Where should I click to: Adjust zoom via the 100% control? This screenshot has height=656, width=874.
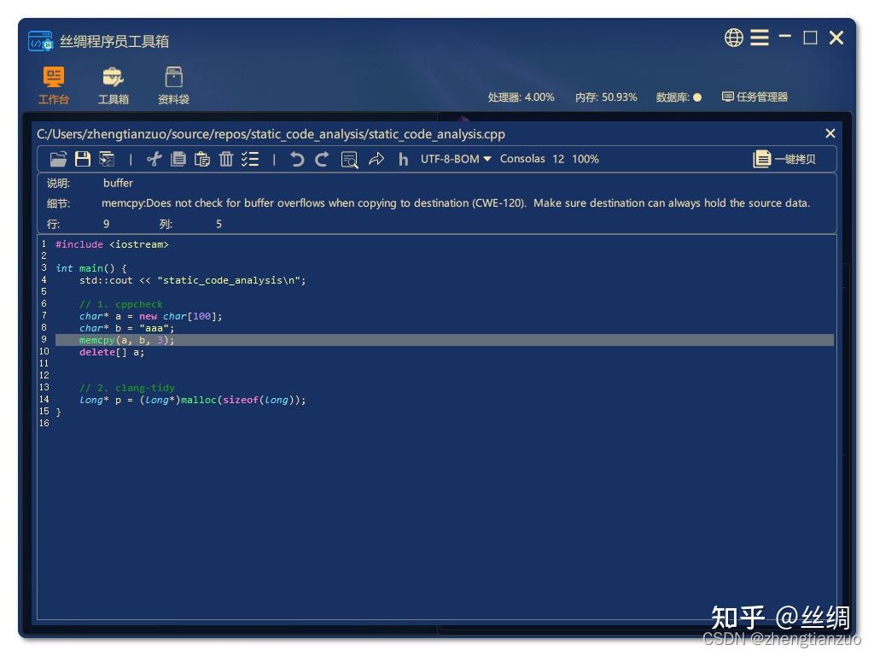pos(586,159)
